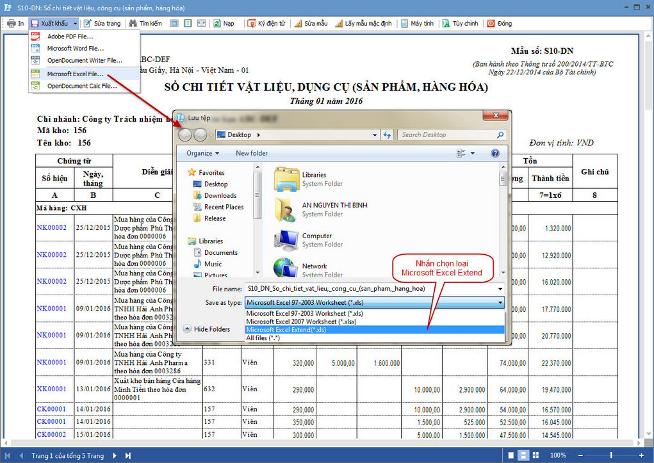This screenshot has width=654, height=463.
Task: Click Lấy mẫu mặc định default template icon
Action: click(x=339, y=23)
